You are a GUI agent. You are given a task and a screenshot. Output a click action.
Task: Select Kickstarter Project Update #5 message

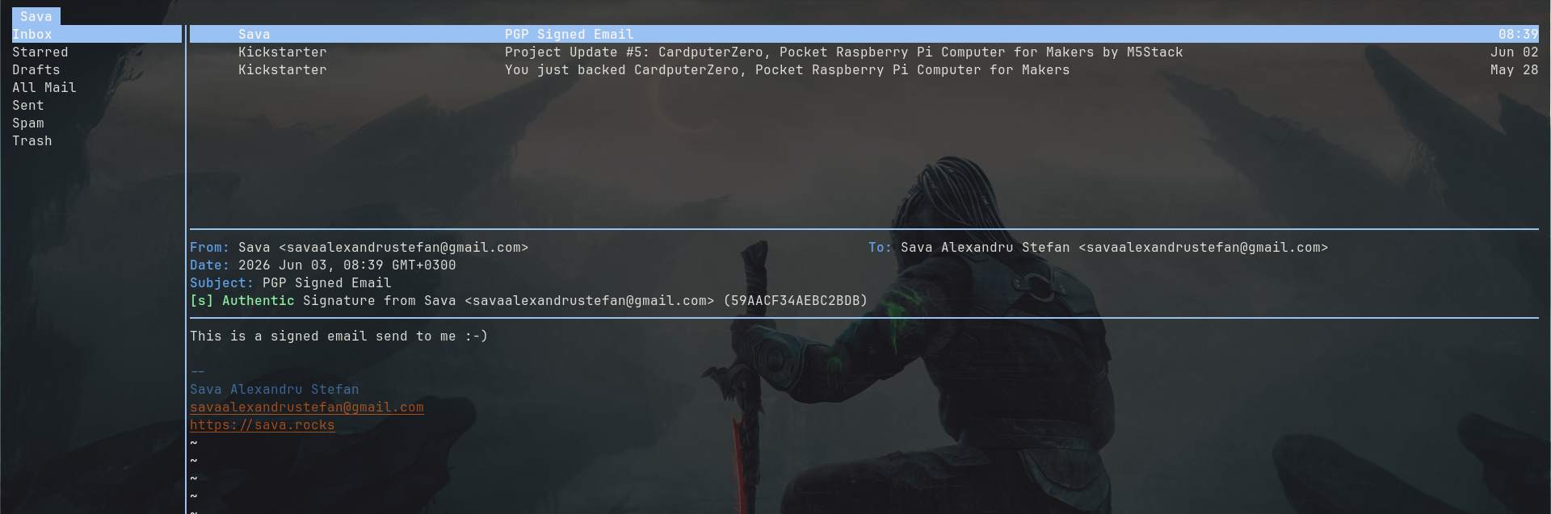point(864,52)
